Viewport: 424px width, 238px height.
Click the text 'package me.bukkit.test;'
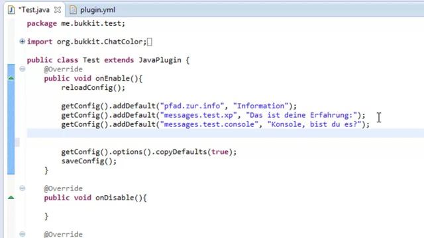(x=76, y=24)
